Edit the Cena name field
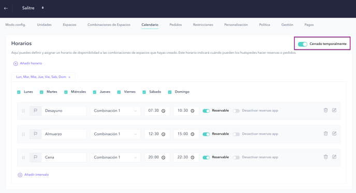Viewport: 356px width, 193px height. [64, 158]
